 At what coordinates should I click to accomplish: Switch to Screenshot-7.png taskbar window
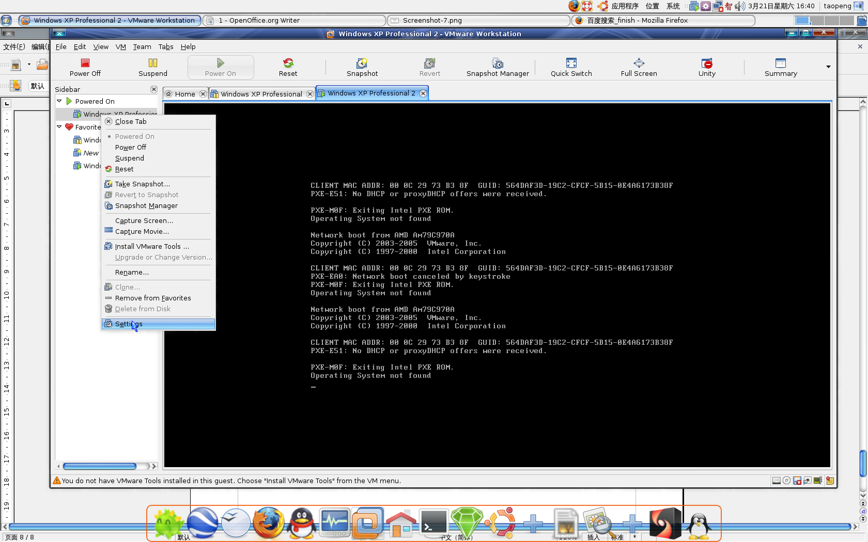(x=479, y=20)
